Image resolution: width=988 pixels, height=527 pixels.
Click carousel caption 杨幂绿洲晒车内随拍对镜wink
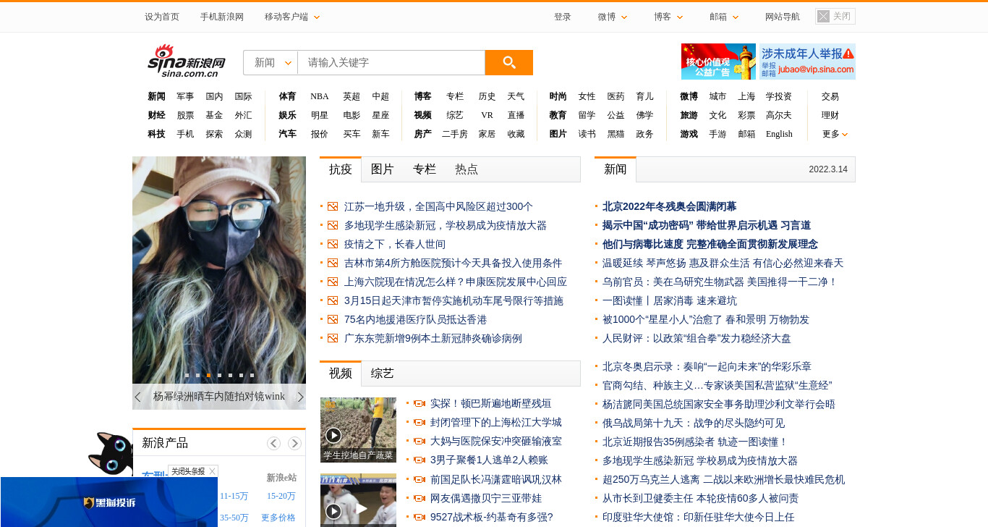(x=219, y=397)
